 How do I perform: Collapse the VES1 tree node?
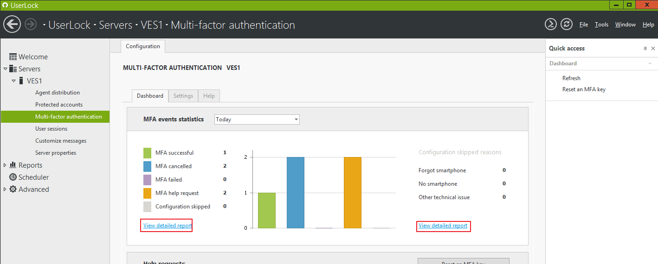click(x=14, y=81)
